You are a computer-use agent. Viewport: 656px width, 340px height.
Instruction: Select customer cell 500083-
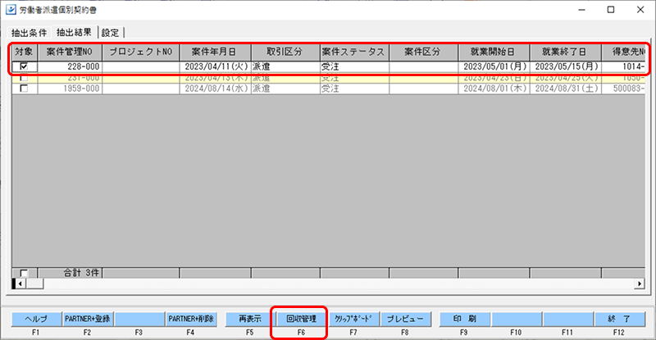pyautogui.click(x=623, y=88)
